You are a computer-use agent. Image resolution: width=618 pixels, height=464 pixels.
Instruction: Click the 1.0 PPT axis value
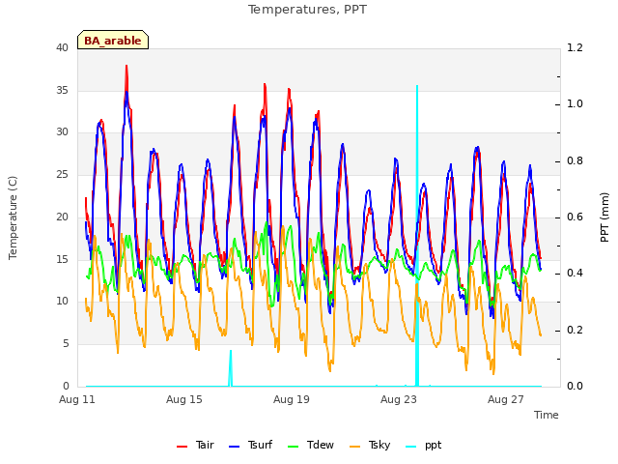coord(575,103)
